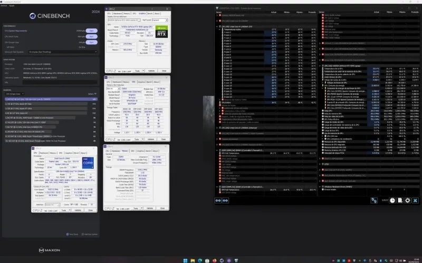This screenshot has width=422, height=263.
Task: Click Validate in the CPU-Z SPD window
Action: click(x=151, y=139)
